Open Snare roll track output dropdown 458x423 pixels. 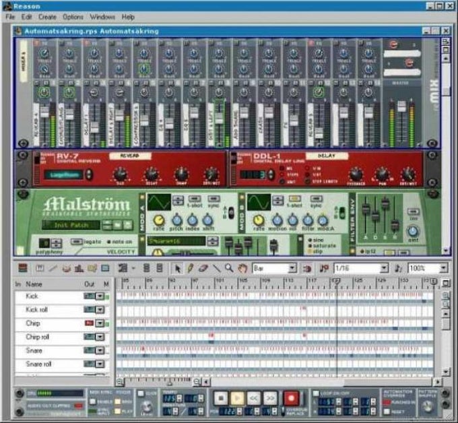pos(100,364)
